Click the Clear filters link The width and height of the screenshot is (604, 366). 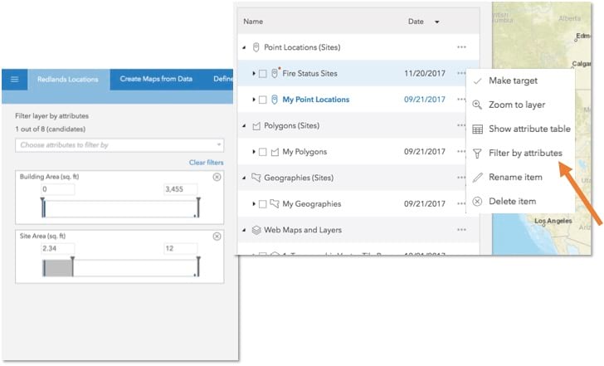pyautogui.click(x=207, y=163)
